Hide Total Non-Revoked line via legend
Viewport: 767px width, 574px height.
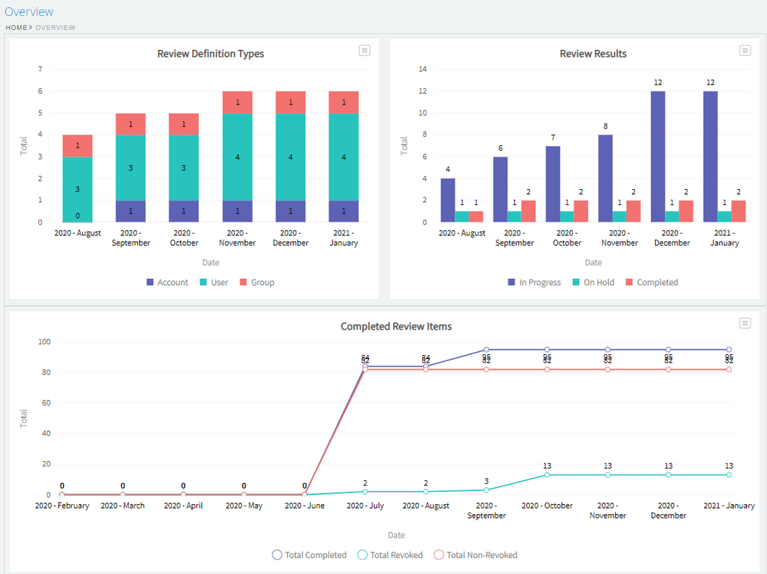coord(475,555)
